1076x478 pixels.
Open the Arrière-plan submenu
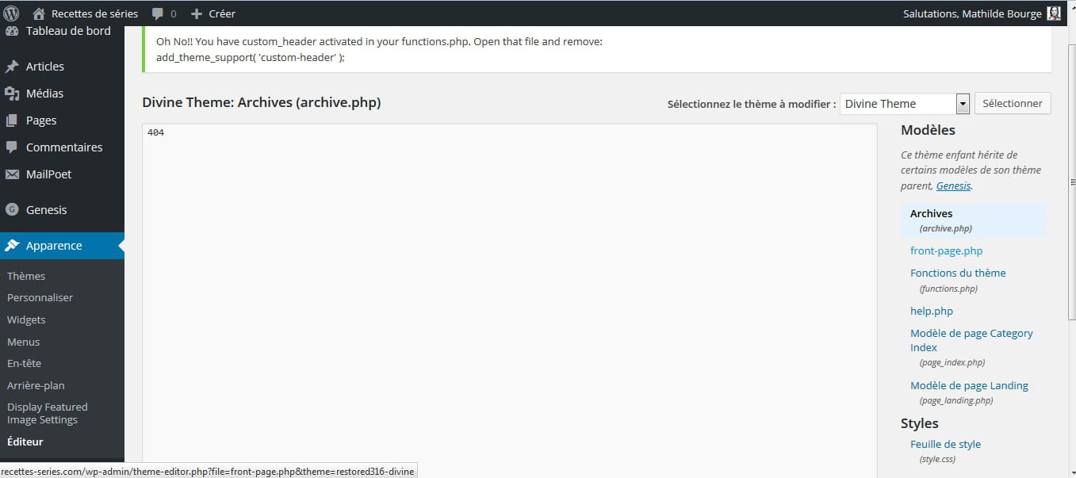pyautogui.click(x=36, y=386)
